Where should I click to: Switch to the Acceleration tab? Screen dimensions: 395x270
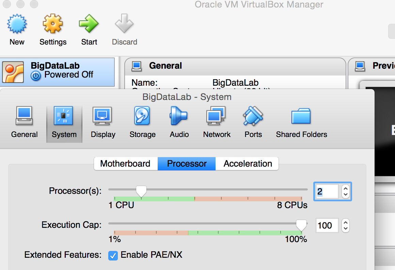[248, 164]
